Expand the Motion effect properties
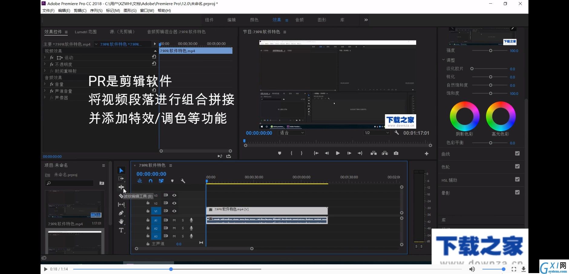 (x=45, y=57)
